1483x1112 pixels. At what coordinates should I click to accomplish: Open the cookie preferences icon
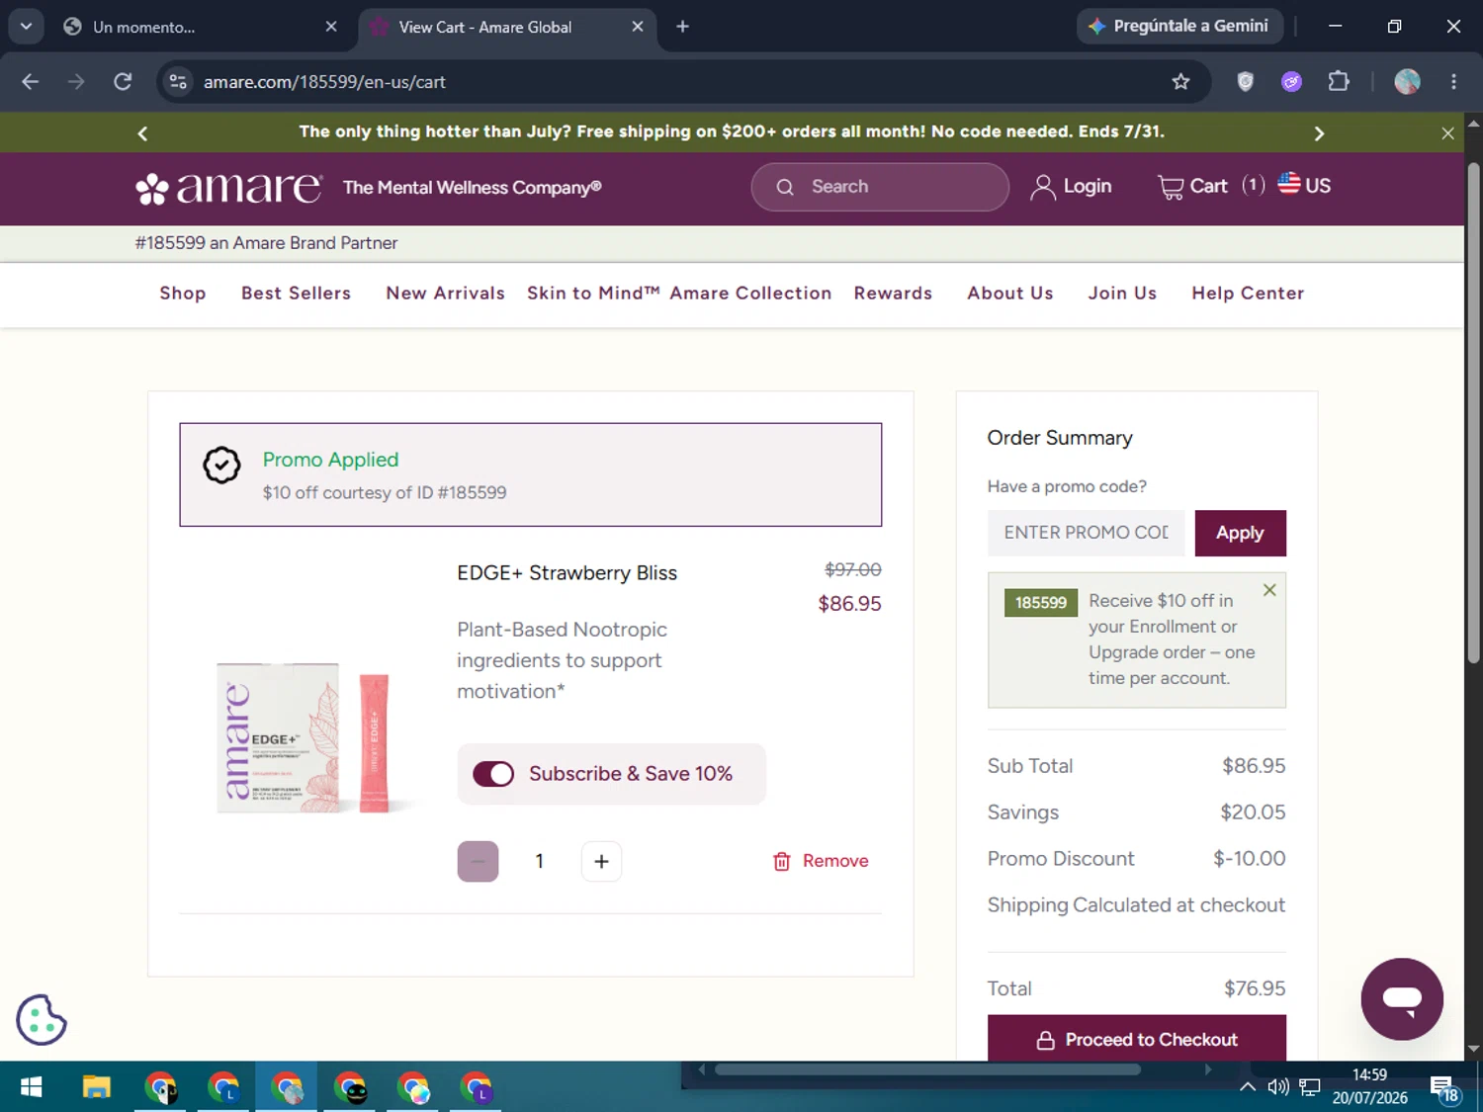pyautogui.click(x=42, y=1020)
